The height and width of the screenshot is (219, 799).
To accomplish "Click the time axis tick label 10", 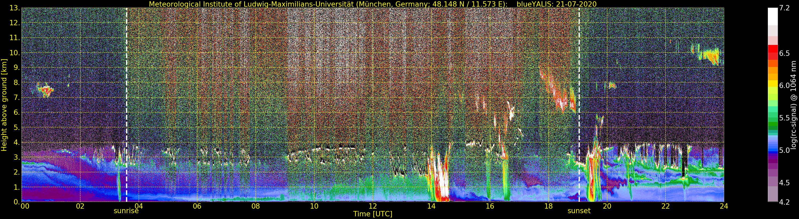I will point(314,206).
